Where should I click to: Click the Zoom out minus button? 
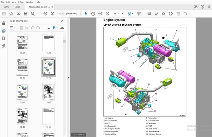click(100, 13)
